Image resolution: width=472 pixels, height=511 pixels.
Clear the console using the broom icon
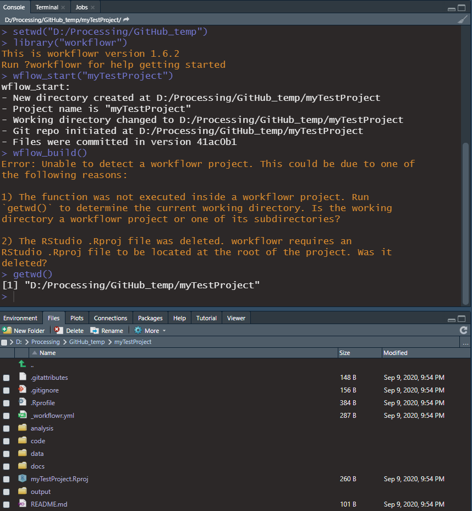pos(463,18)
